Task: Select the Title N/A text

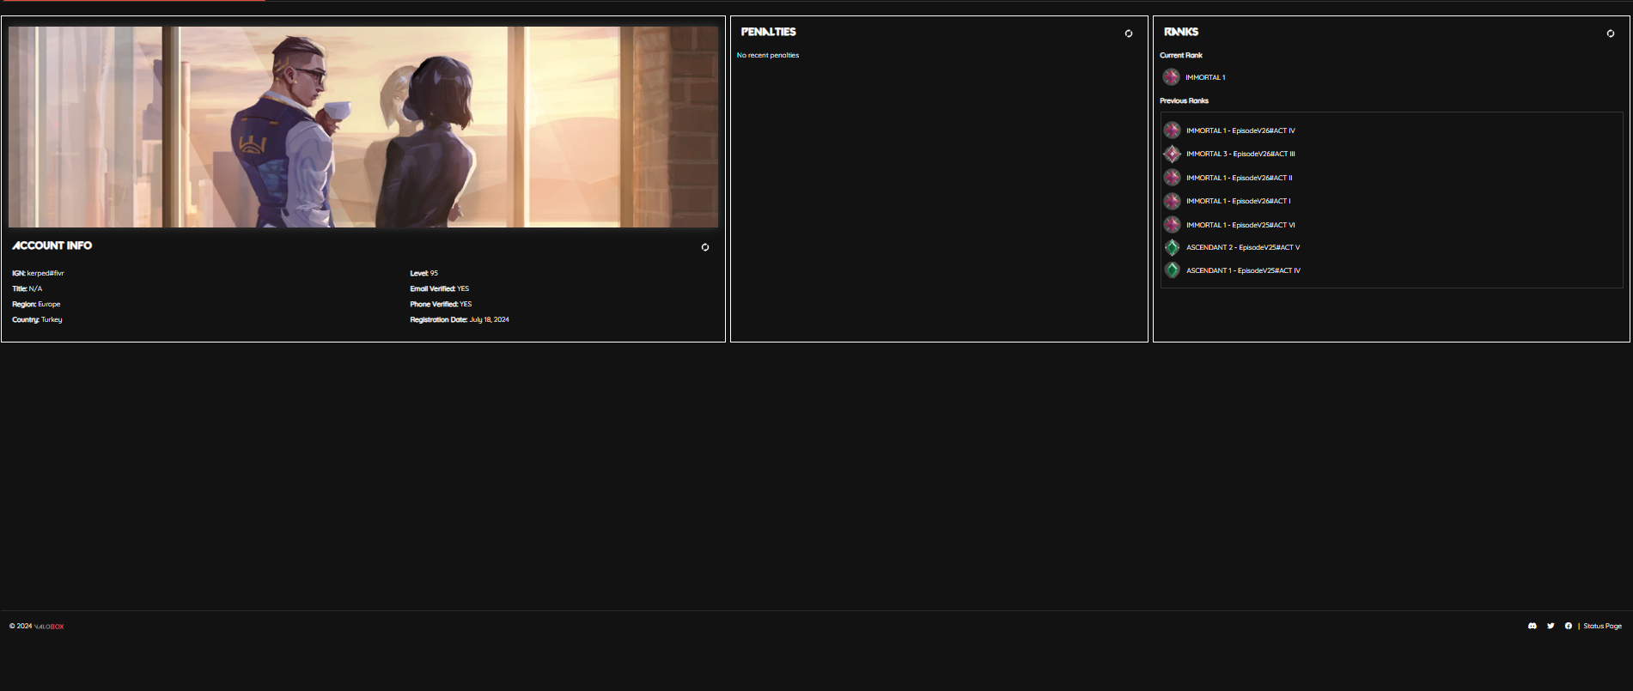Action: pos(27,288)
